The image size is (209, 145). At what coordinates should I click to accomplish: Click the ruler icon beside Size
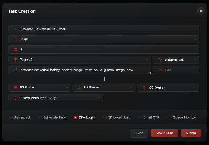click(160, 70)
